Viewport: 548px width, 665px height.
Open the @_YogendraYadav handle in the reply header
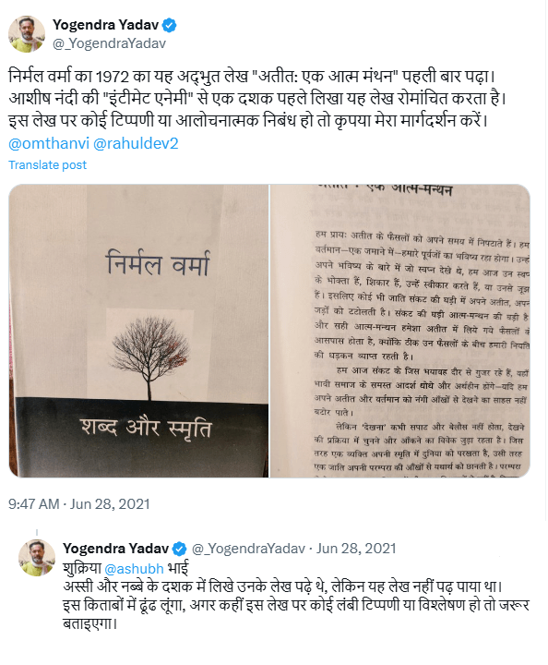pos(248,549)
